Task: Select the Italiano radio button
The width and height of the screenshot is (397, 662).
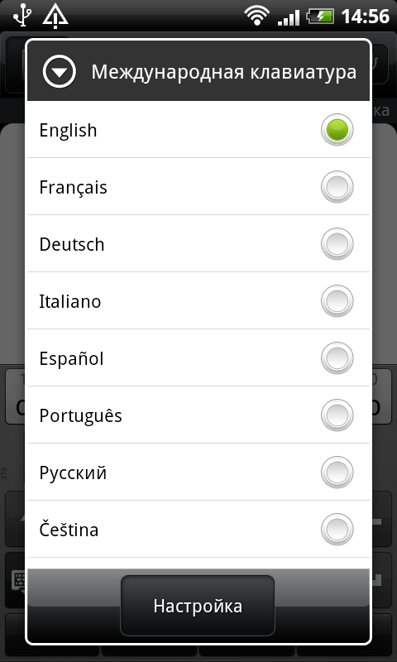Action: pos(337,301)
